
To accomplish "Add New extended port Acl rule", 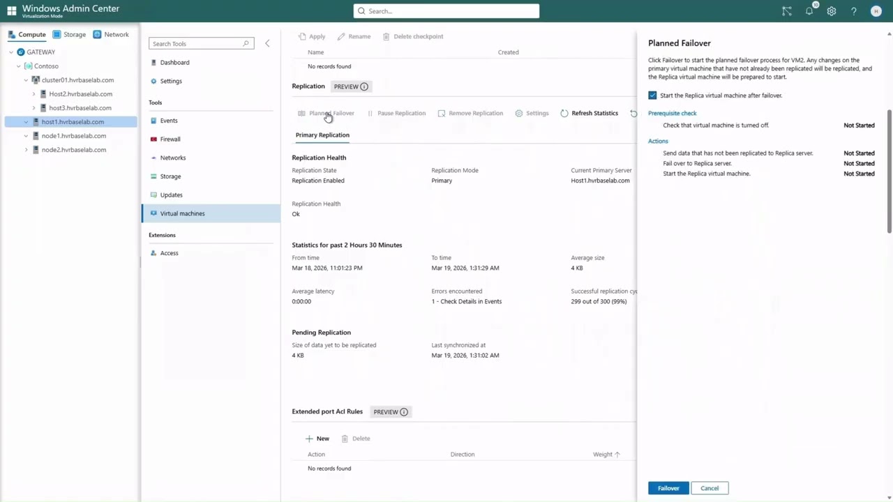I will 317,439.
